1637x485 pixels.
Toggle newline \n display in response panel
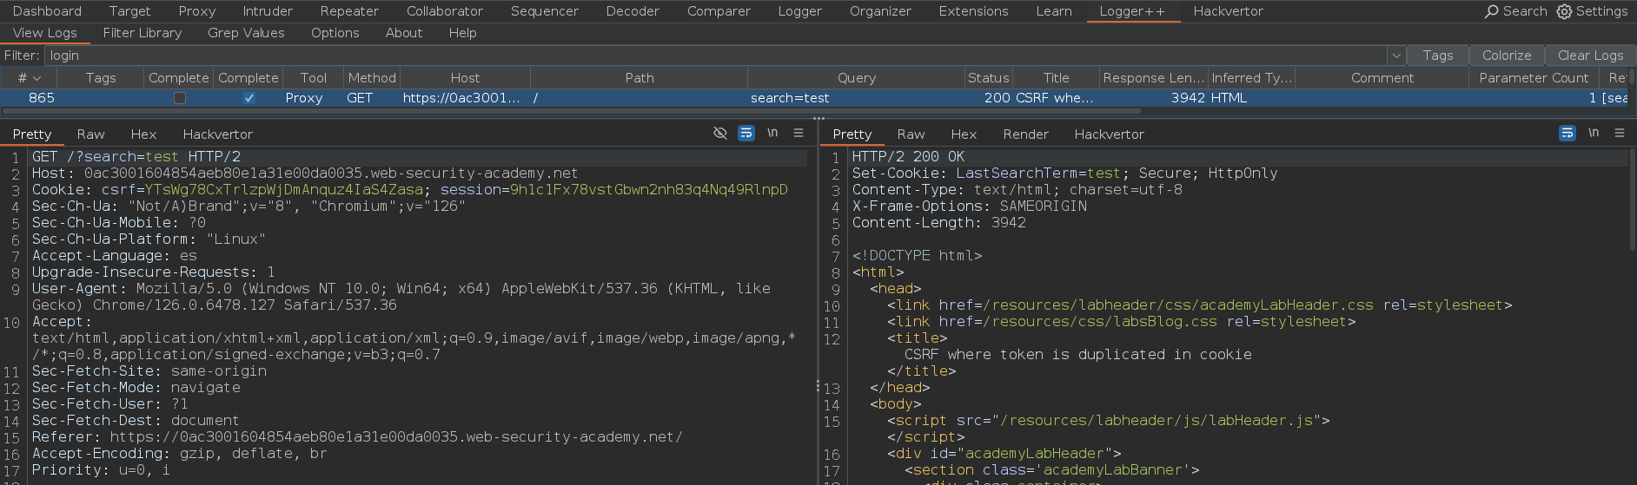1594,133
